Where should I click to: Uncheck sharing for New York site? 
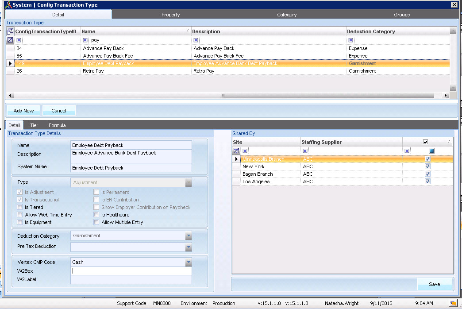tap(427, 166)
